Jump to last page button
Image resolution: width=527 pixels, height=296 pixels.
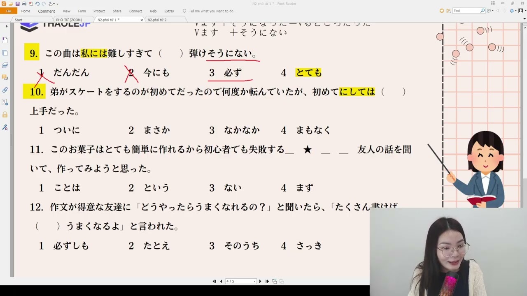coord(267,281)
